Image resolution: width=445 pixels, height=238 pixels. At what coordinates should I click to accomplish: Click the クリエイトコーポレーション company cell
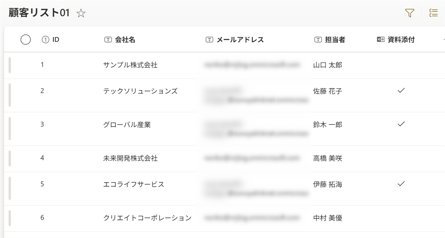[x=147, y=218]
